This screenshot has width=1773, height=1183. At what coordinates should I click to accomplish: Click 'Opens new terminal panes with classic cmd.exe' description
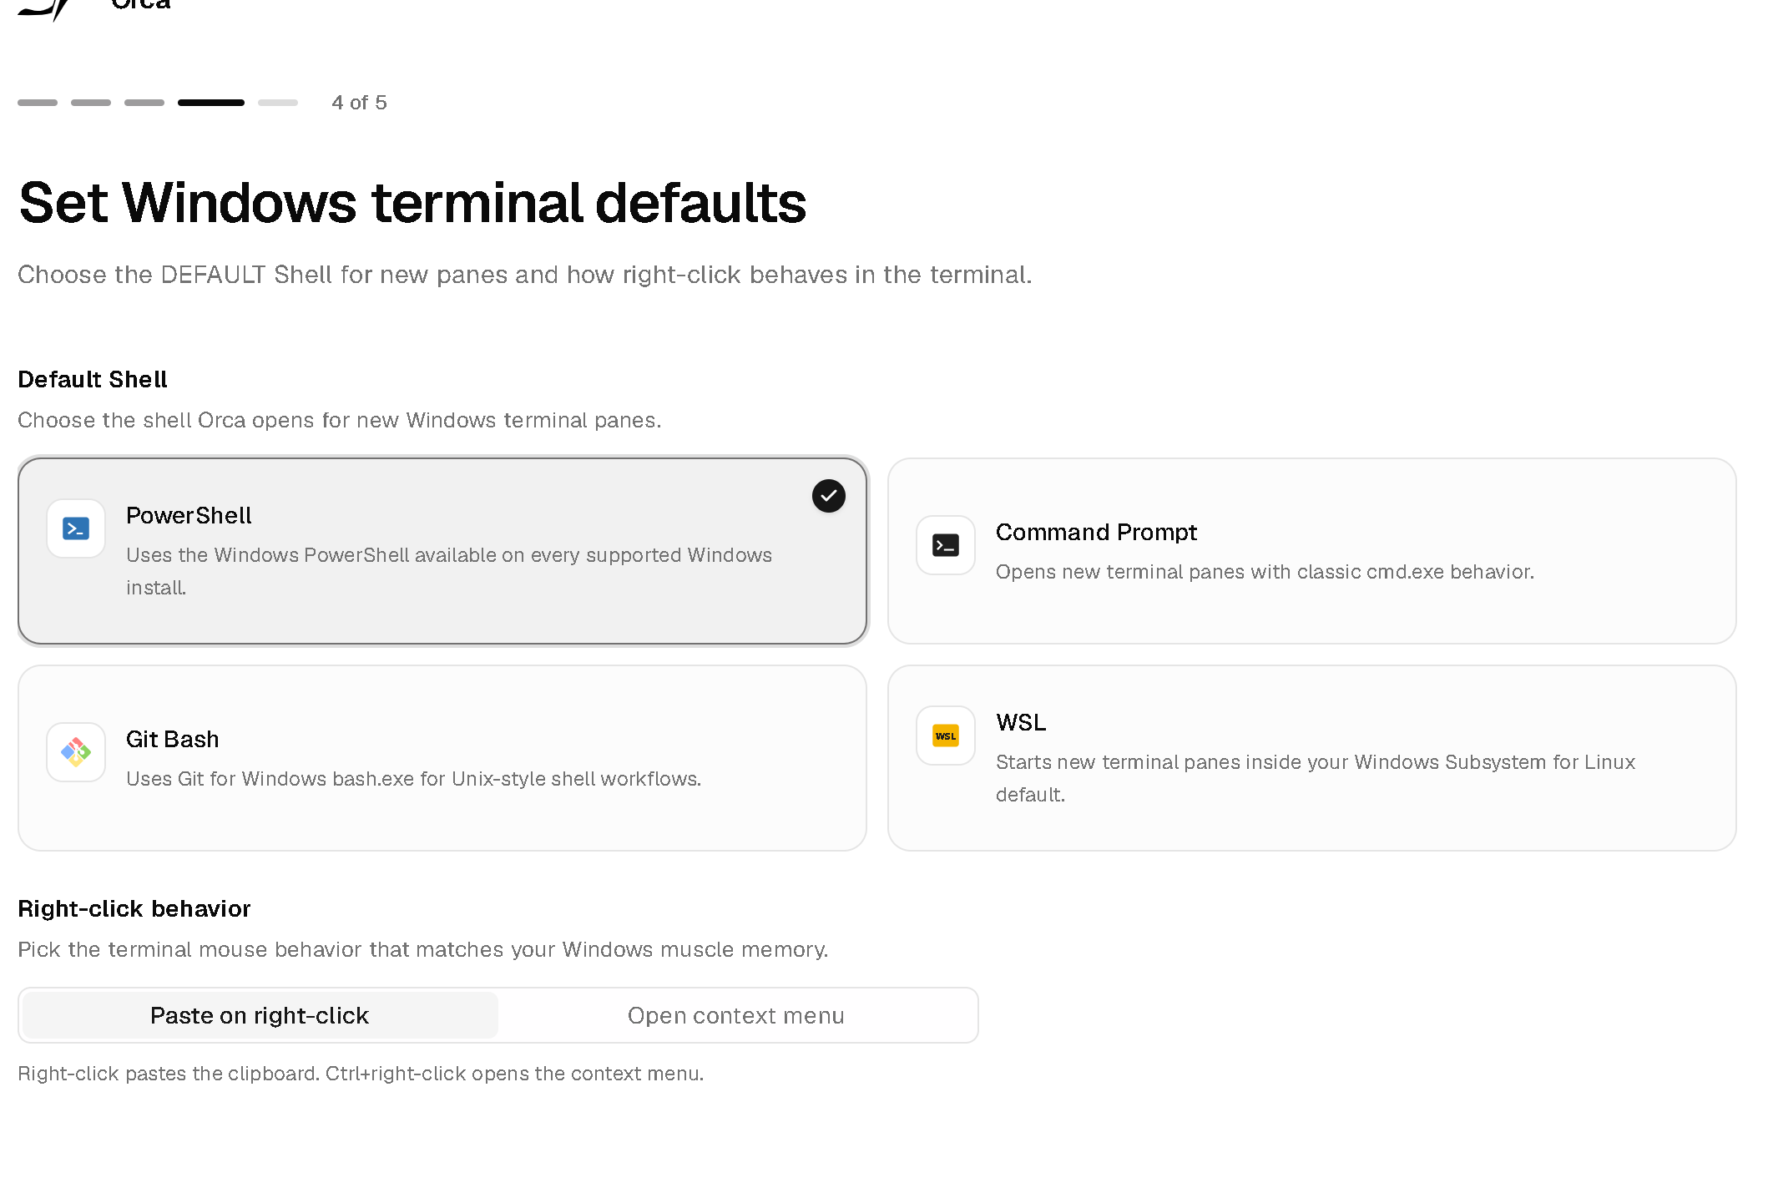click(x=1265, y=572)
